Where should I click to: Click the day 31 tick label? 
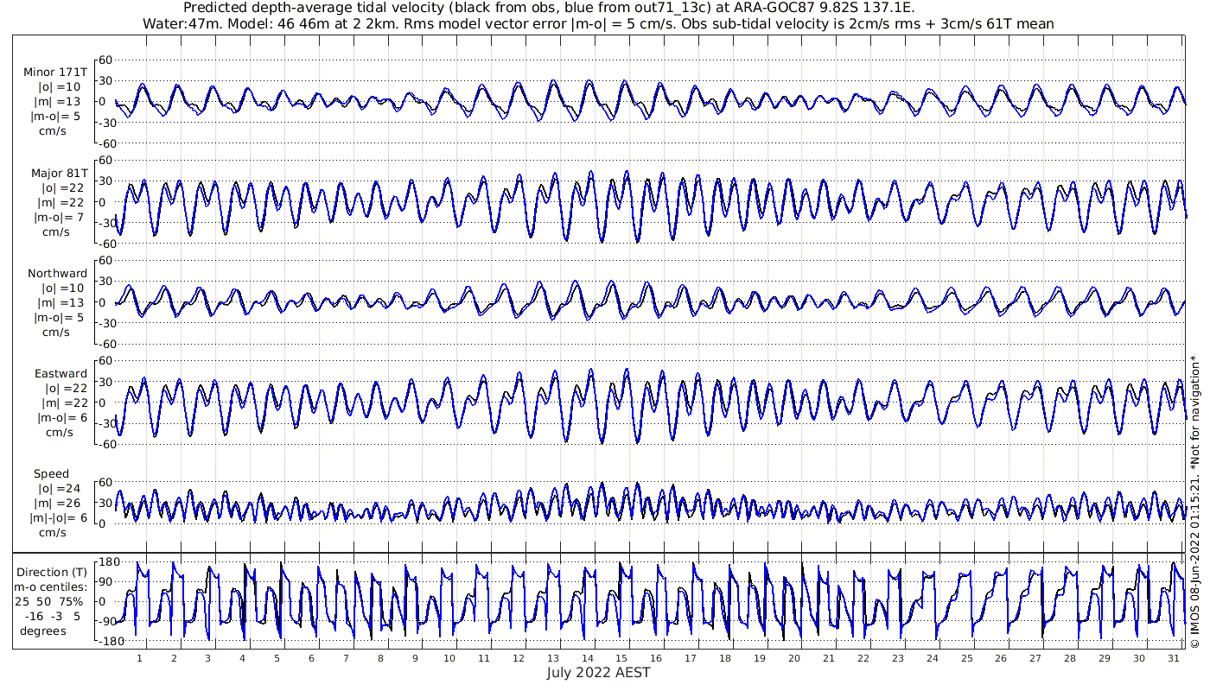pos(1173,658)
